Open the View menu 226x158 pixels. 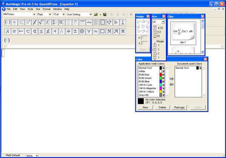click(x=22, y=9)
